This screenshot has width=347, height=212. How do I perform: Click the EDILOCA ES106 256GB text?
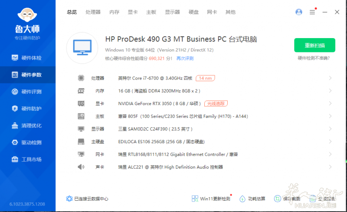pyautogui.click(x=161, y=141)
